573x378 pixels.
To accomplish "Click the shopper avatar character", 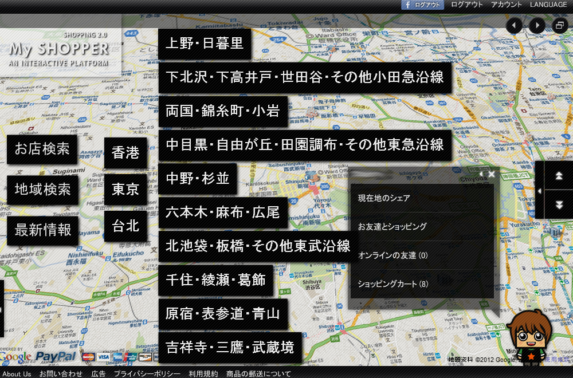I will tap(528, 338).
